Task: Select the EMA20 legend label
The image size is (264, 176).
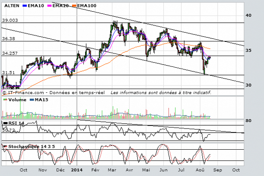Action: [60, 6]
